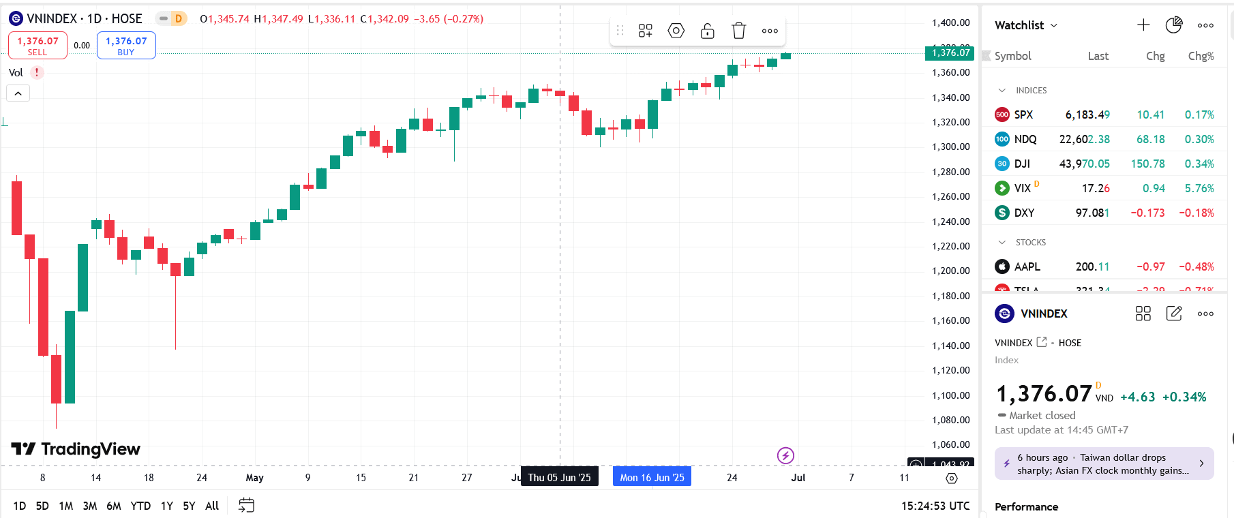Screen dimensions: 1234x518
Task: Open the Taiwan dollar news headline
Action: pos(1104,463)
